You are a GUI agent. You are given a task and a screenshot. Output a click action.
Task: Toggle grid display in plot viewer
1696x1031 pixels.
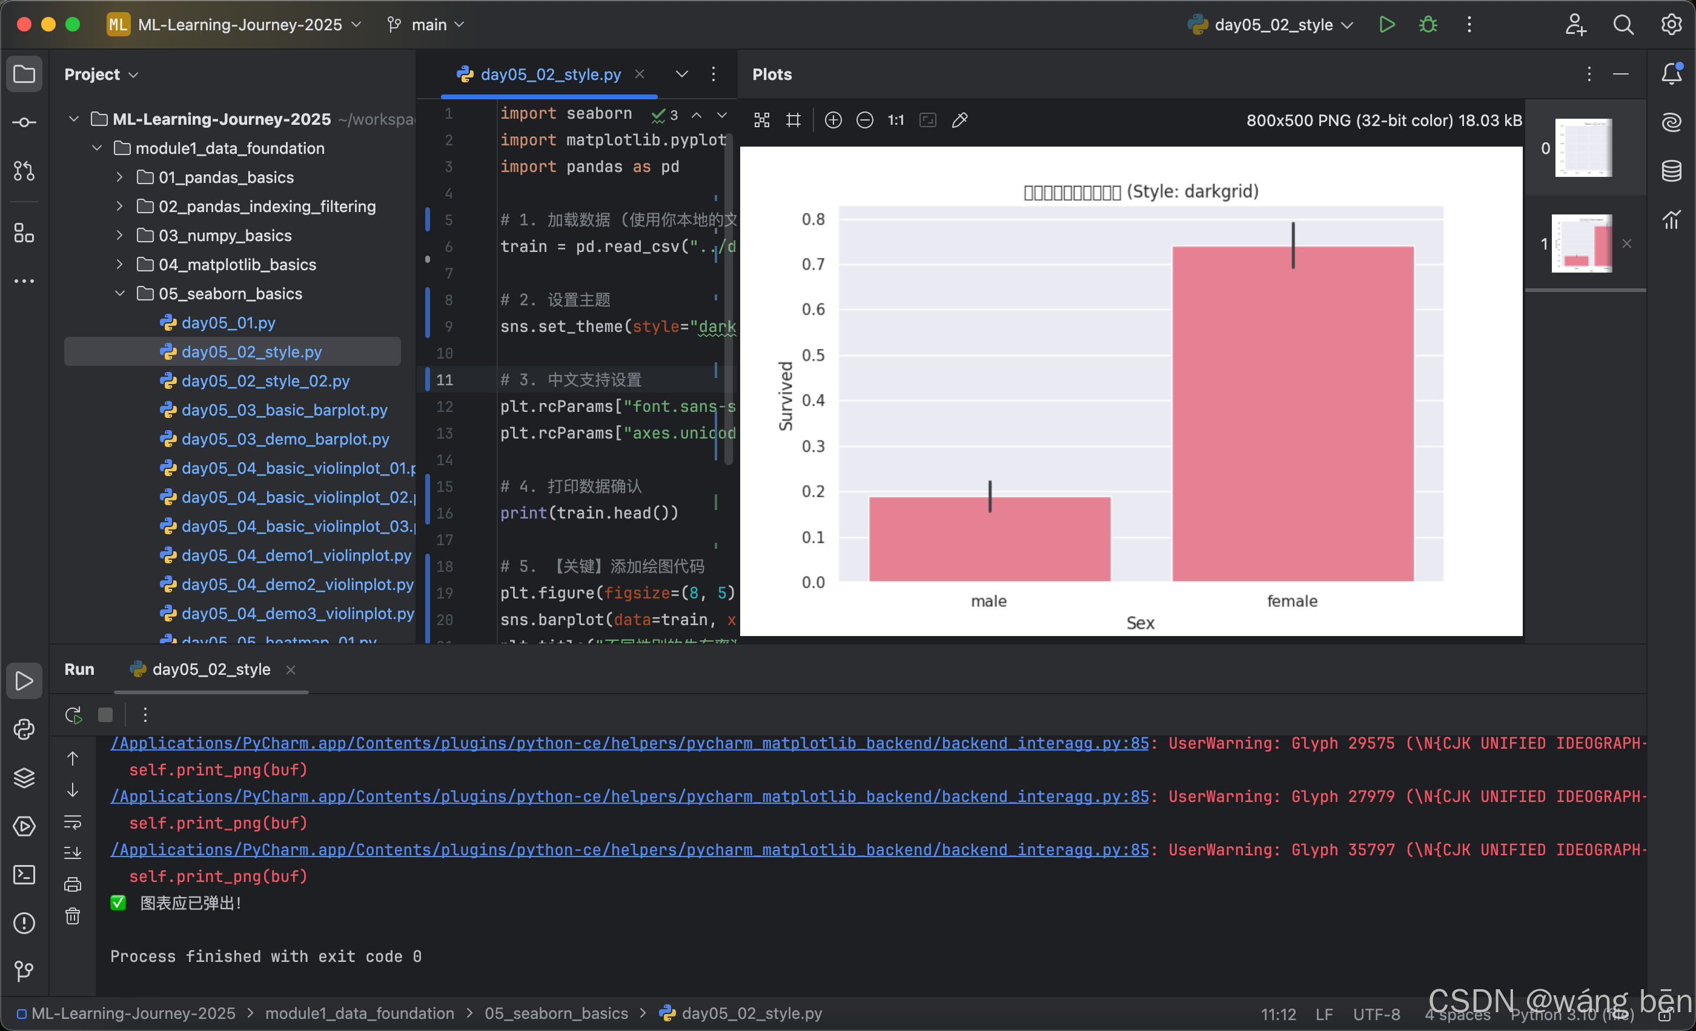pyautogui.click(x=793, y=121)
